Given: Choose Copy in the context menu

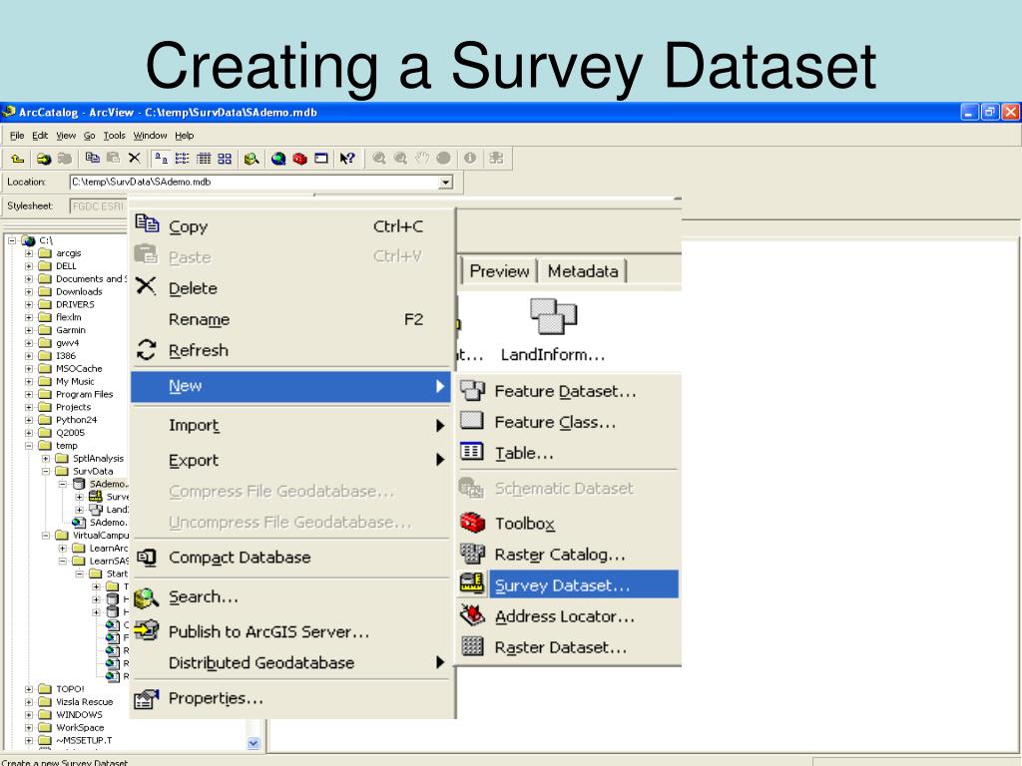Looking at the screenshot, I should (291, 226).
